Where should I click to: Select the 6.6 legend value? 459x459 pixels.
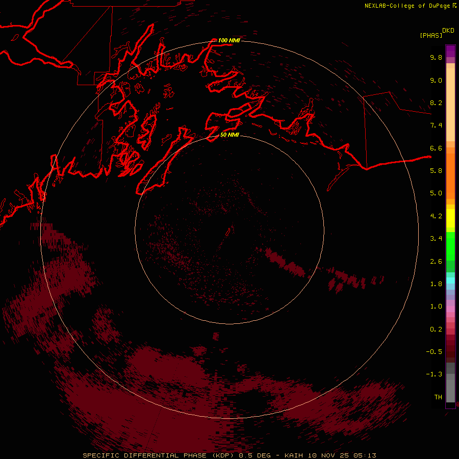(436, 148)
